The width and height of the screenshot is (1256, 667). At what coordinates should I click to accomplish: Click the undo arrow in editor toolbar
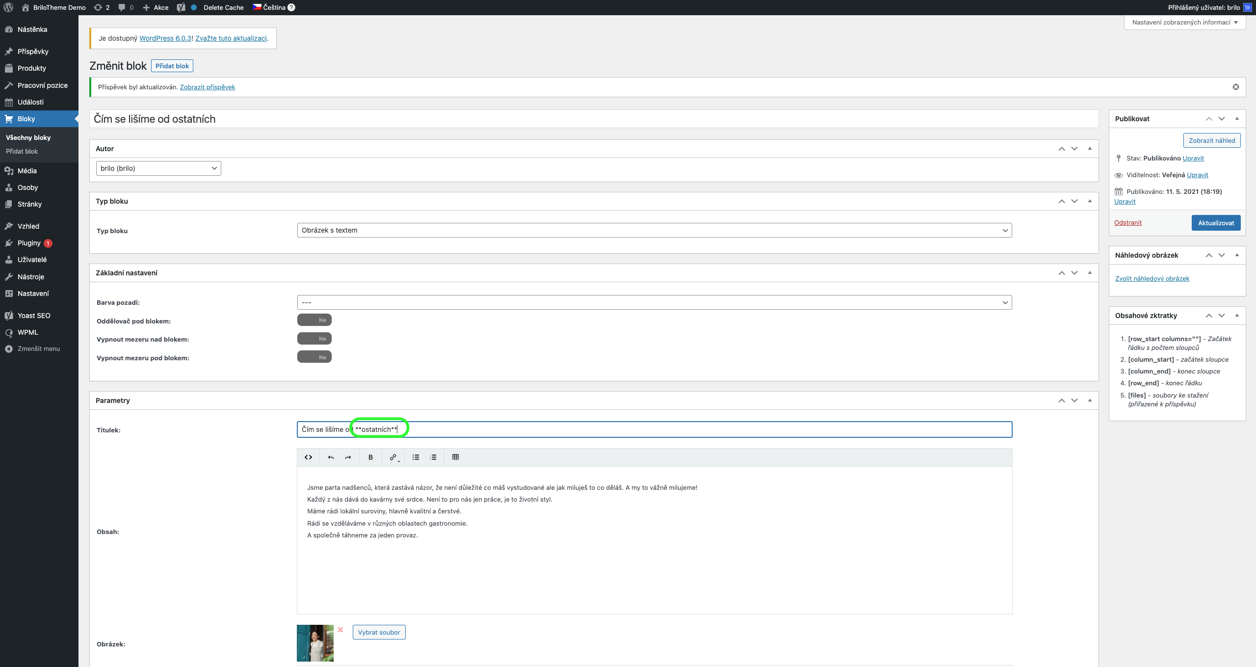331,457
